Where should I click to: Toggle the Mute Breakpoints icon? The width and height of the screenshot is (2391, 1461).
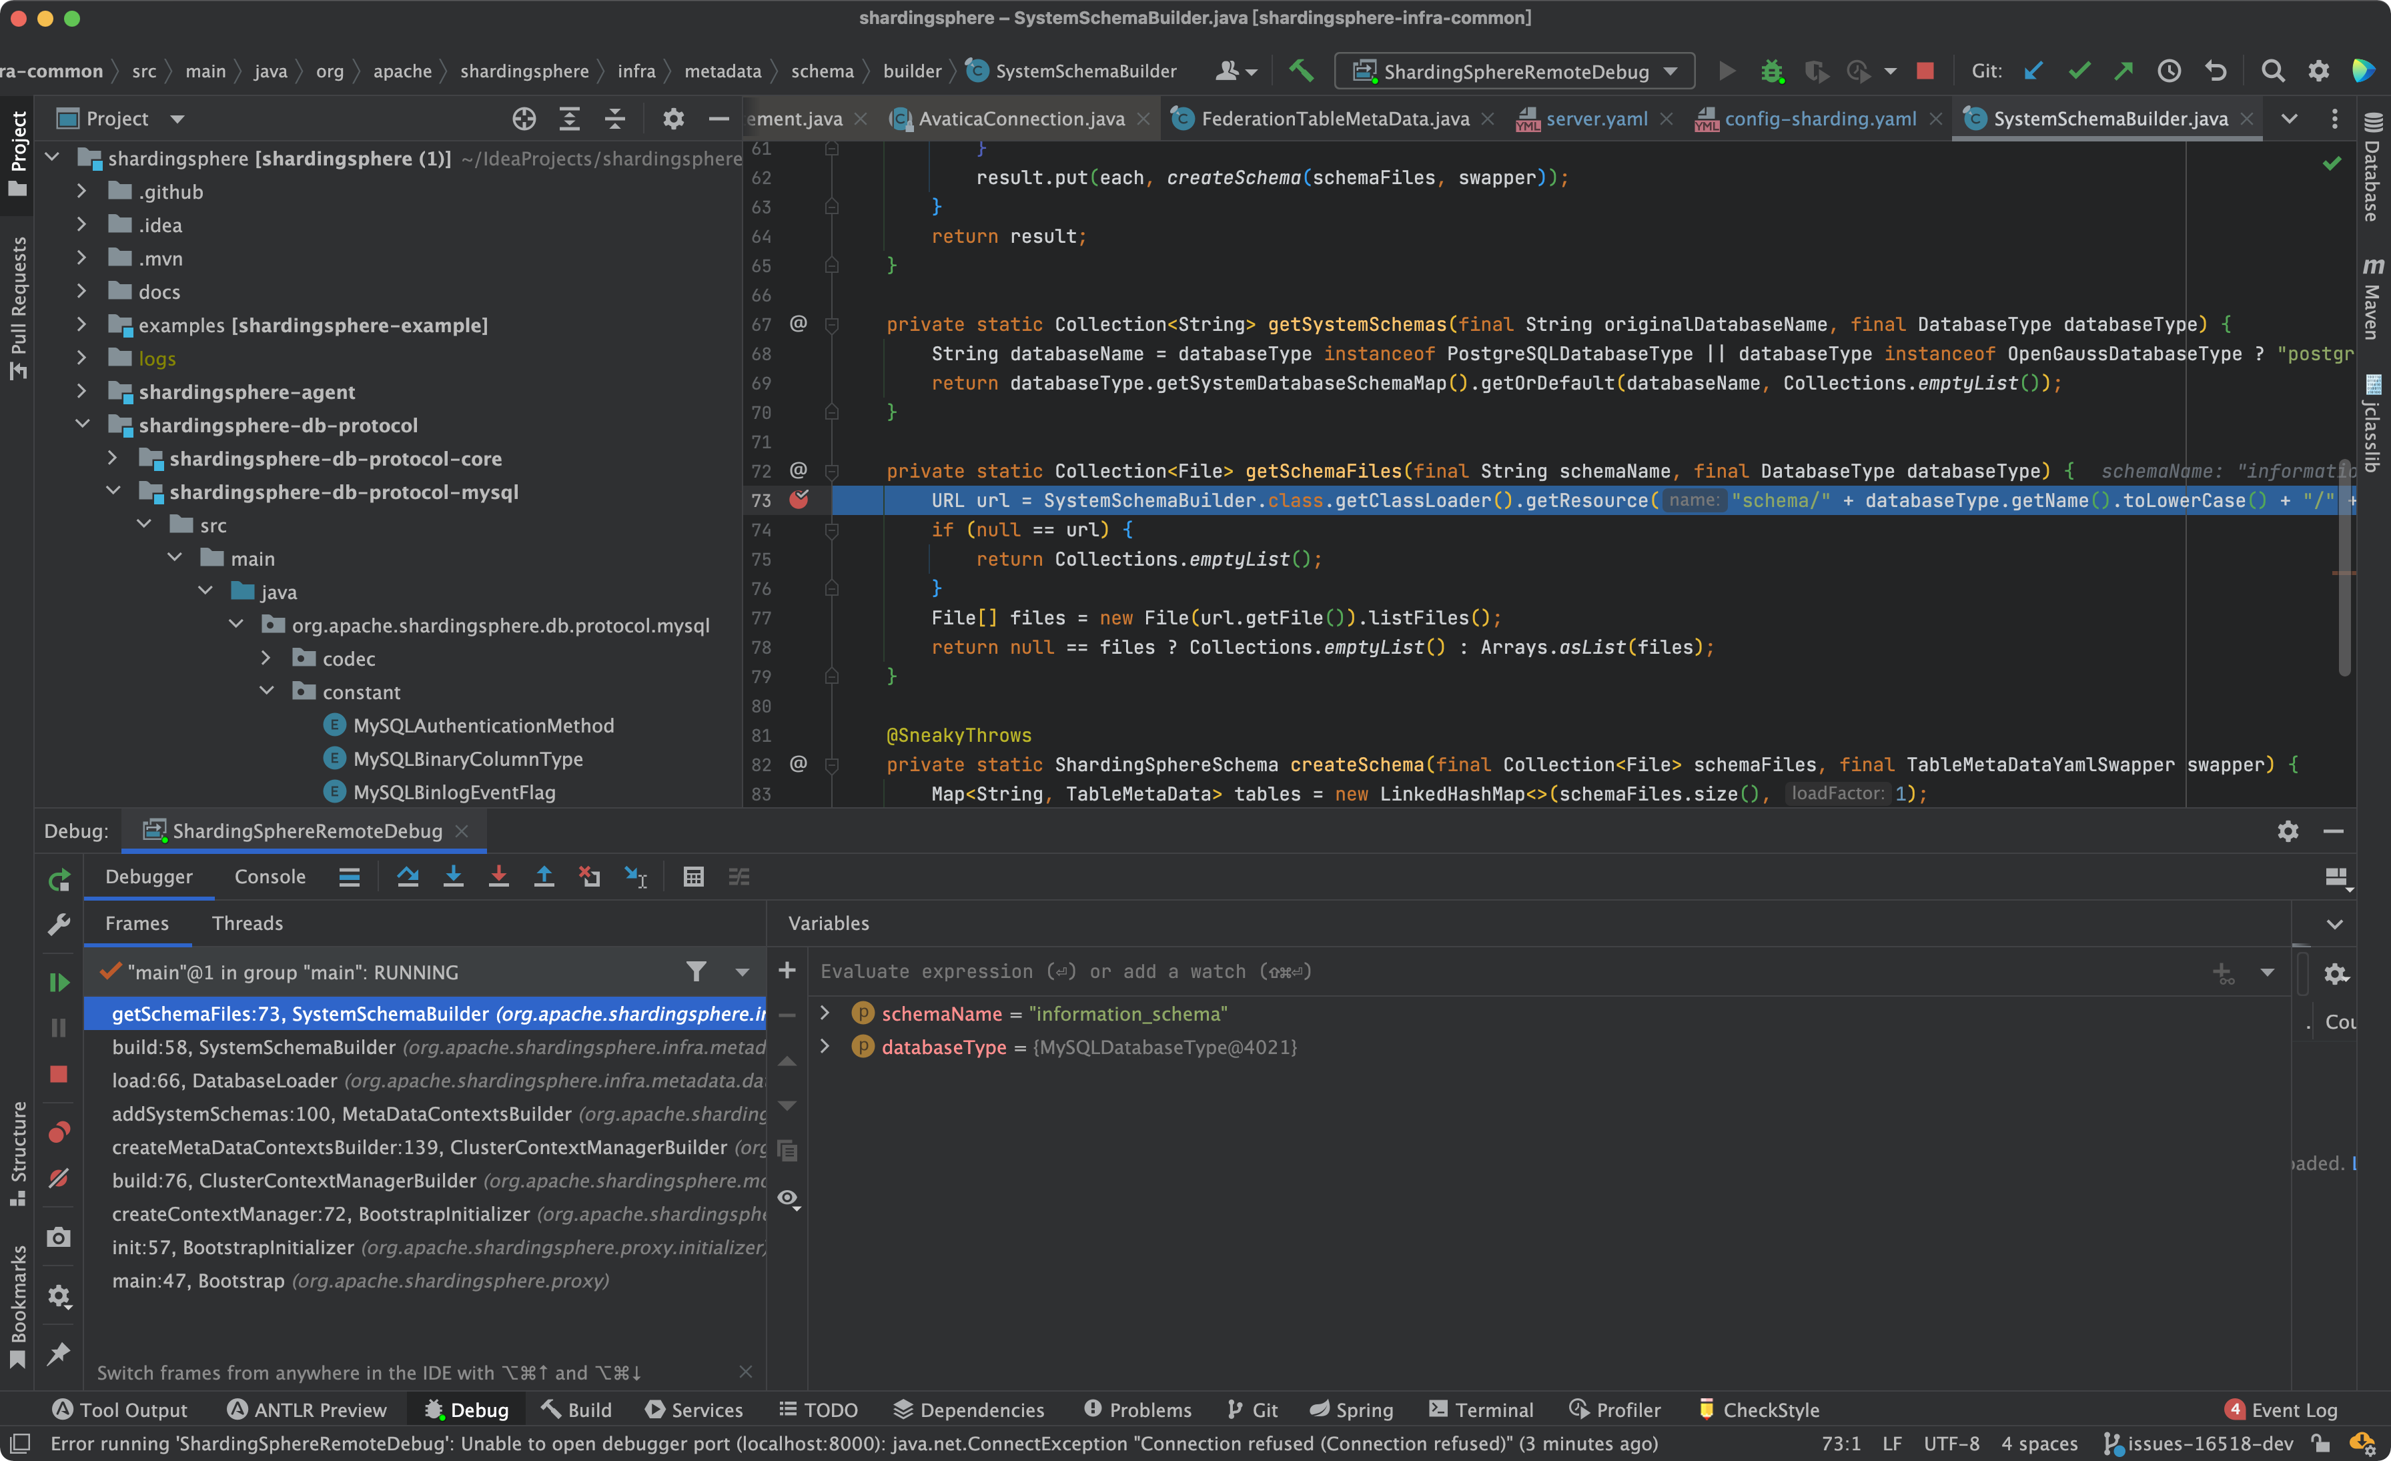[x=59, y=1179]
